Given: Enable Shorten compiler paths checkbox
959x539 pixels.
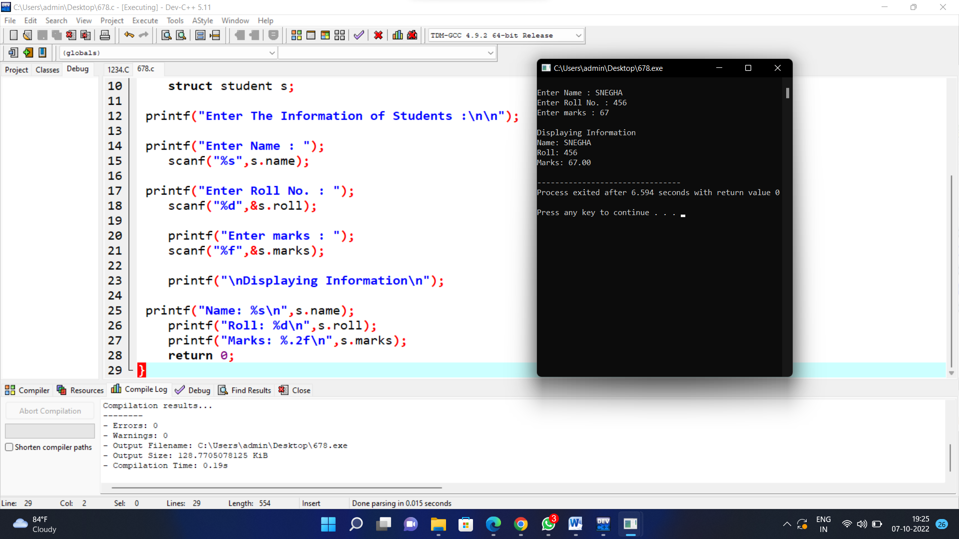Looking at the screenshot, I should pyautogui.click(x=9, y=447).
